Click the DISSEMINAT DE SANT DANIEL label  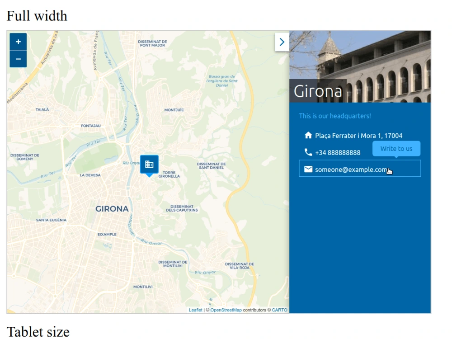[x=211, y=166]
